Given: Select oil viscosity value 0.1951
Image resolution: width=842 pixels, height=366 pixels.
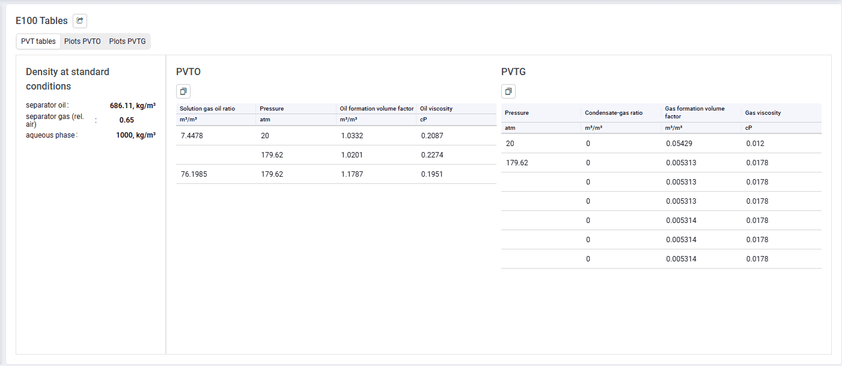Looking at the screenshot, I should pos(433,174).
